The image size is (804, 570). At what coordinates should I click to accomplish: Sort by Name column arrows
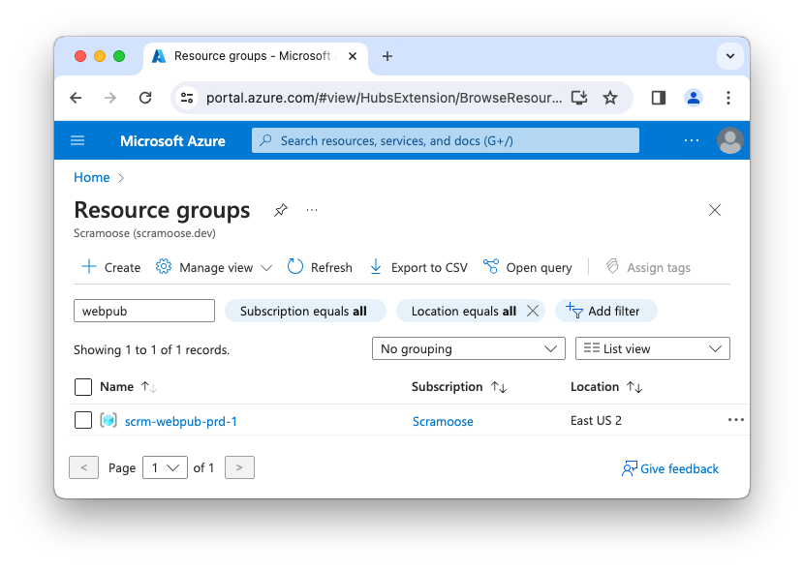click(149, 387)
